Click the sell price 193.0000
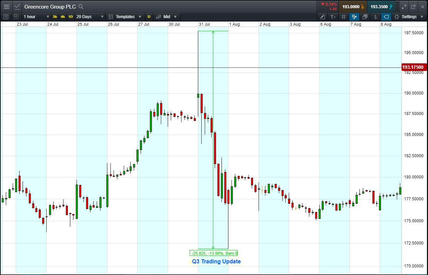 [x=353, y=7]
